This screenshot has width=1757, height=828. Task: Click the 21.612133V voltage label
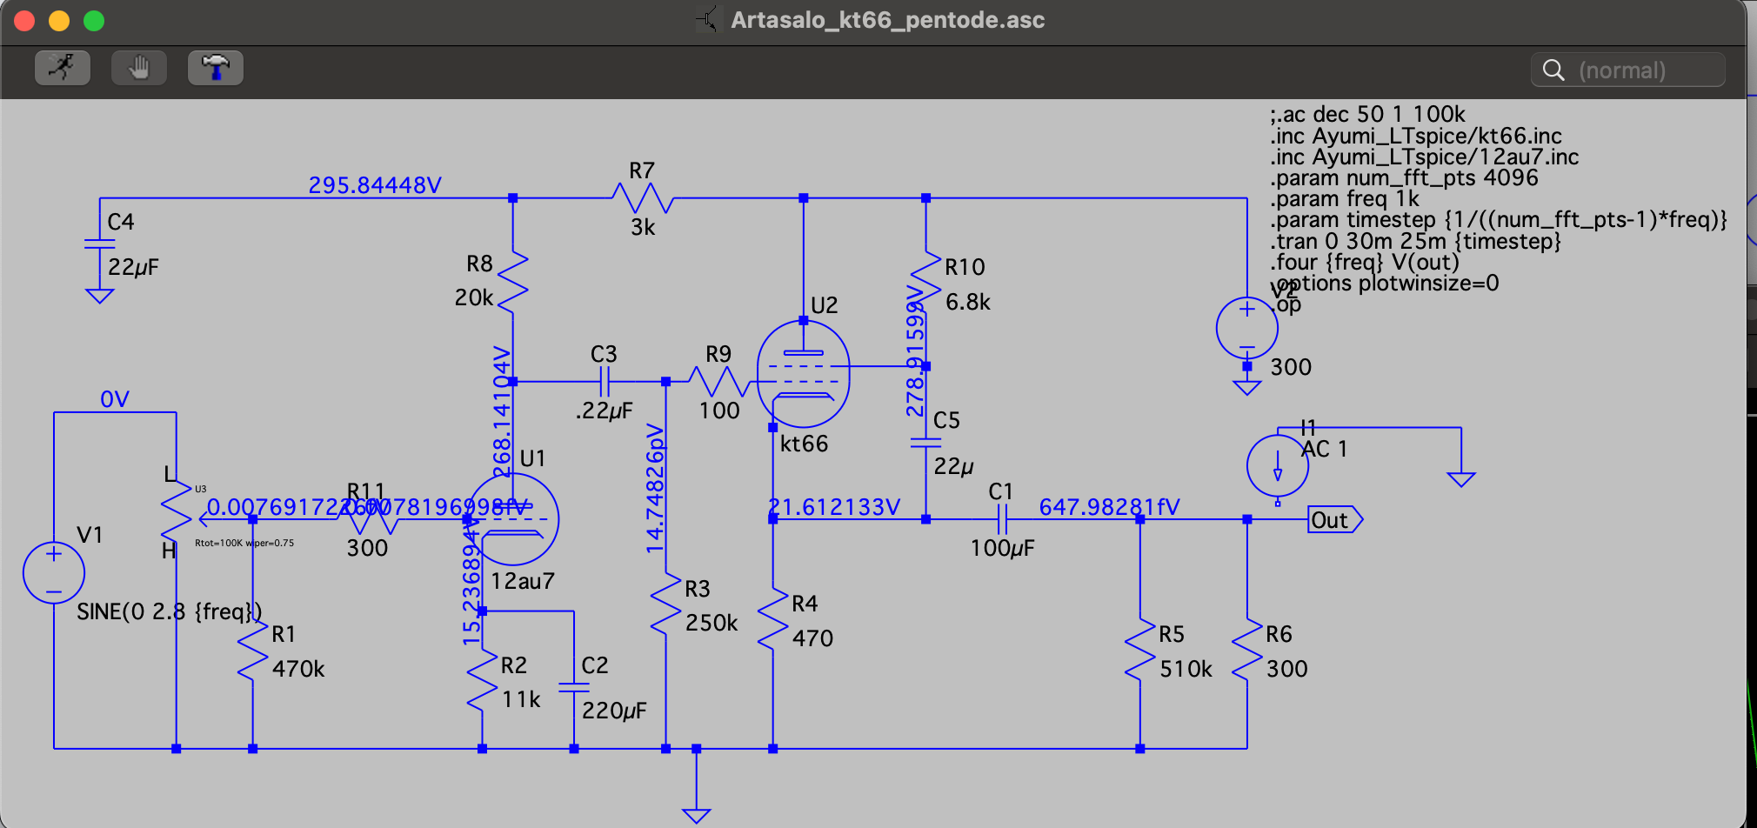(834, 507)
